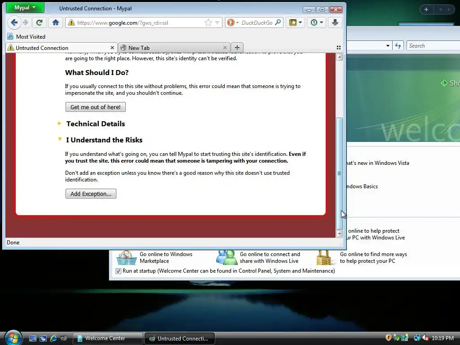Open the Windows Start orb
This screenshot has height=345, width=460.
tap(13, 338)
